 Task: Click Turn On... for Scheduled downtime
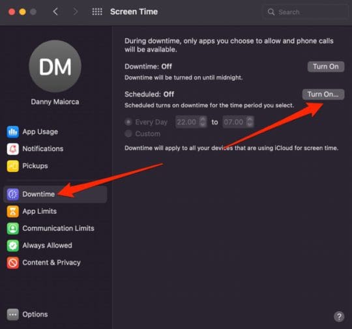click(x=323, y=94)
